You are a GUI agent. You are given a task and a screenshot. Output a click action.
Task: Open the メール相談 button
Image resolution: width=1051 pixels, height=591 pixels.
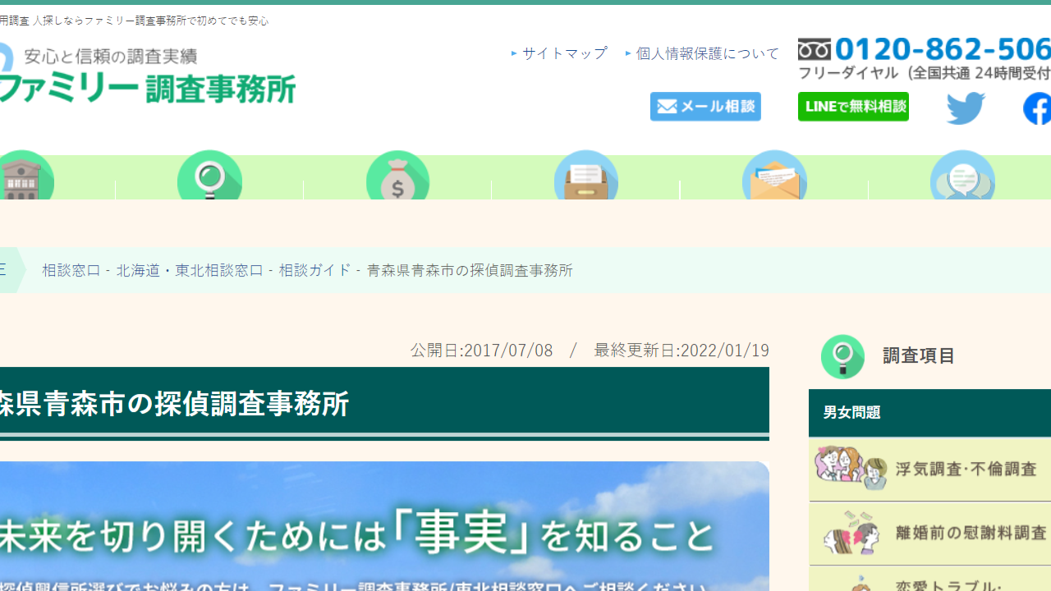(704, 107)
